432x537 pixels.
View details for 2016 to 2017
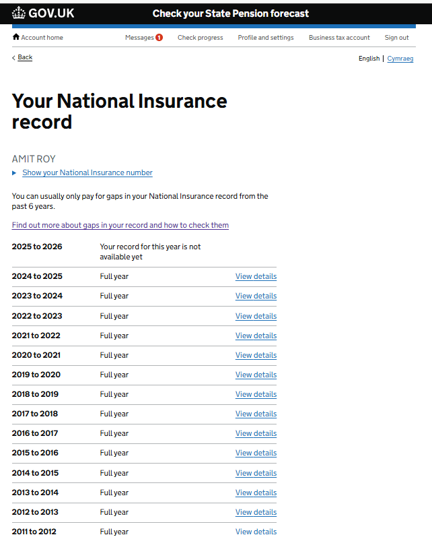[x=256, y=433]
